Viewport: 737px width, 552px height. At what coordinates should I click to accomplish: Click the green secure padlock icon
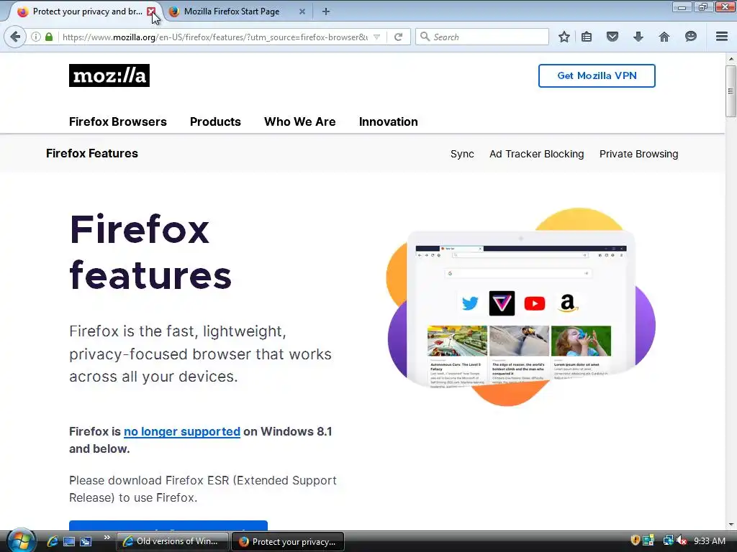point(49,37)
